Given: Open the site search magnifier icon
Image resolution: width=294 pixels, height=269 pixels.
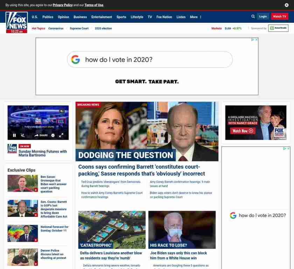Looking at the screenshot, I should click(x=253, y=16).
